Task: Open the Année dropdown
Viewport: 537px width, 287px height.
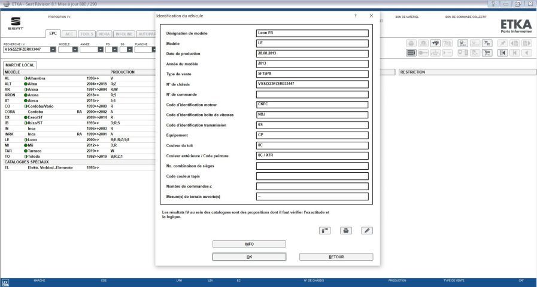Action: [x=101, y=50]
